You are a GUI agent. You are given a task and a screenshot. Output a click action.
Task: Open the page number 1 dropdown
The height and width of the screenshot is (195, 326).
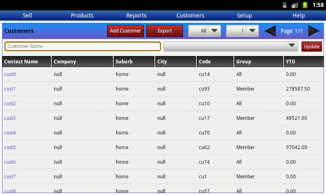[x=242, y=31]
